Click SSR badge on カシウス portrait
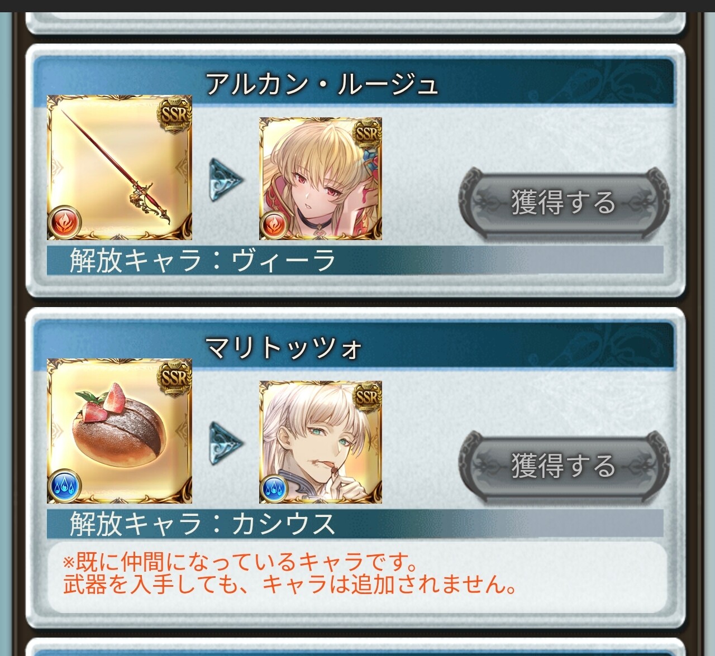715x656 pixels. [x=366, y=396]
